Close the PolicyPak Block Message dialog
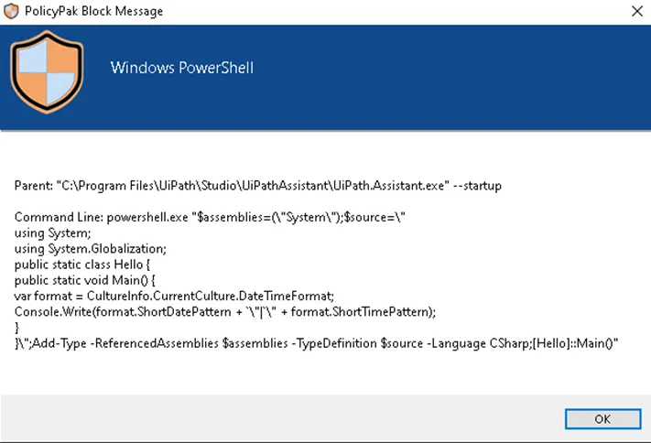 (x=635, y=11)
